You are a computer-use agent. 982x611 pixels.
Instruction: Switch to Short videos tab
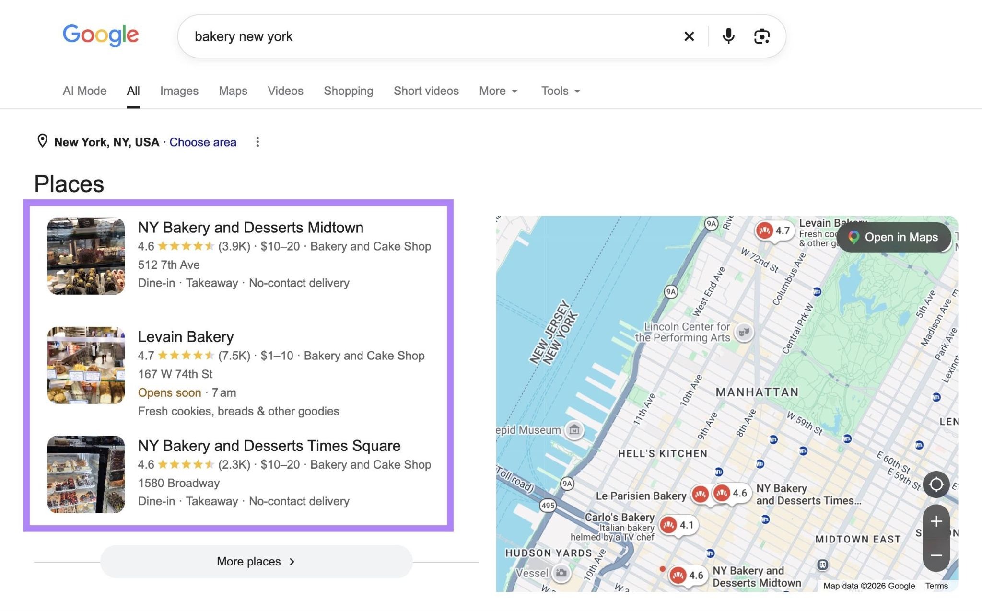[x=426, y=91]
